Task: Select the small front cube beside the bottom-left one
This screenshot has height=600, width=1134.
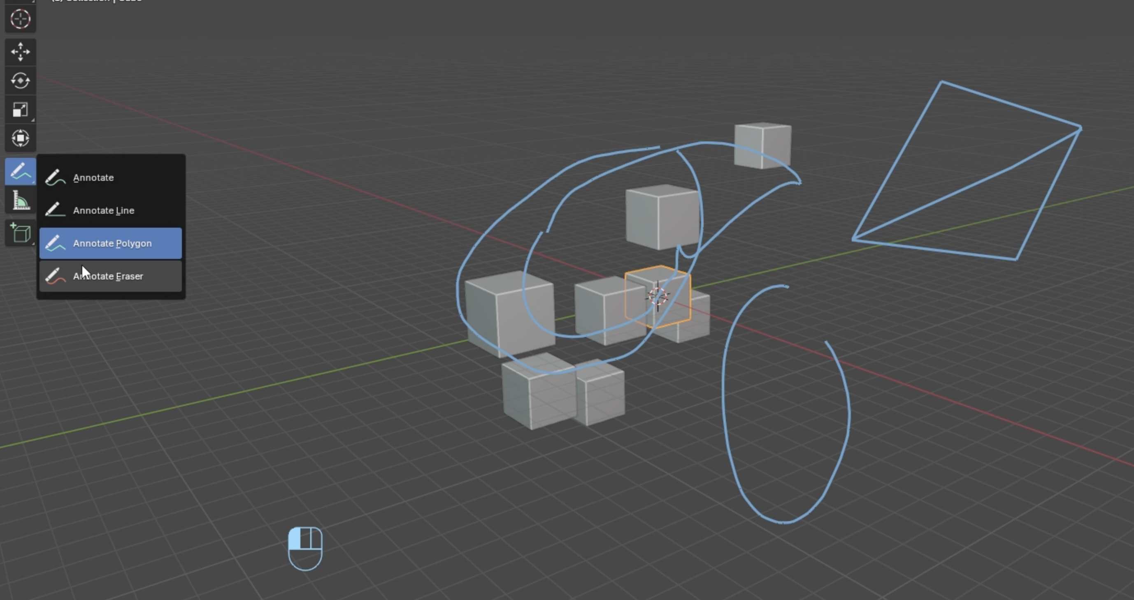Action: pyautogui.click(x=601, y=393)
